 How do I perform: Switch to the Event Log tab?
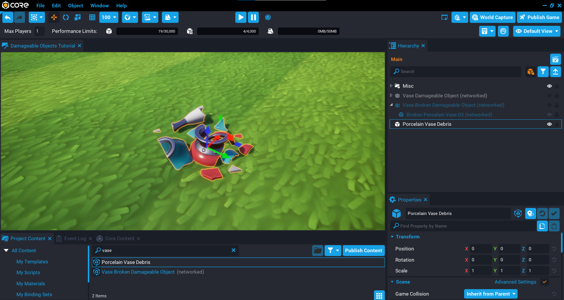(75, 238)
